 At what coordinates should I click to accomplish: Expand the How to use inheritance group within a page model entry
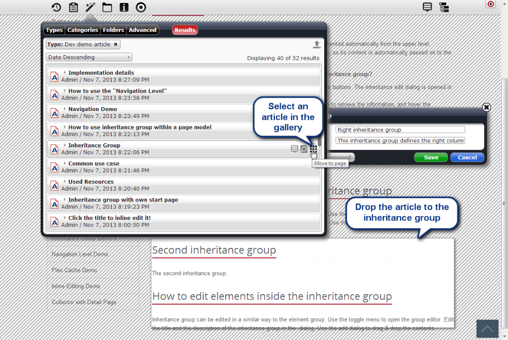coord(65,127)
